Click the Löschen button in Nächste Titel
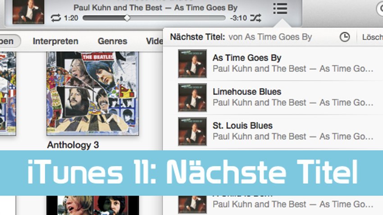The image size is (383, 215). click(x=372, y=37)
